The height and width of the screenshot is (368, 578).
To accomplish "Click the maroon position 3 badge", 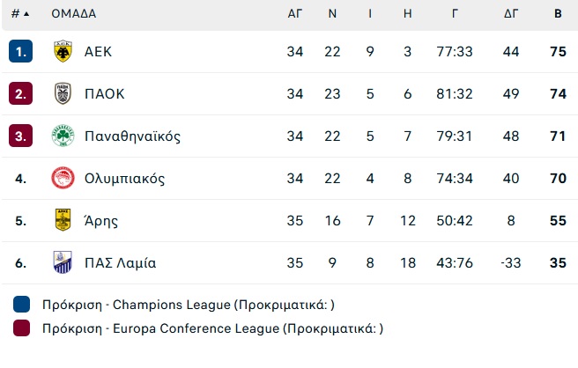I will click(20, 136).
